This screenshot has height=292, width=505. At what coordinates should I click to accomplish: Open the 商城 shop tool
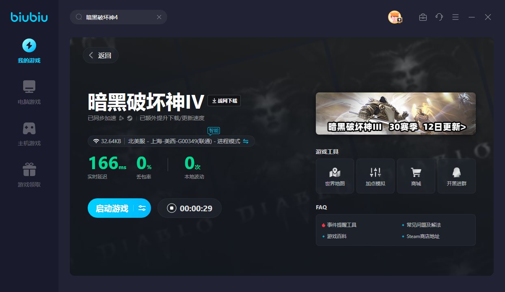click(416, 176)
